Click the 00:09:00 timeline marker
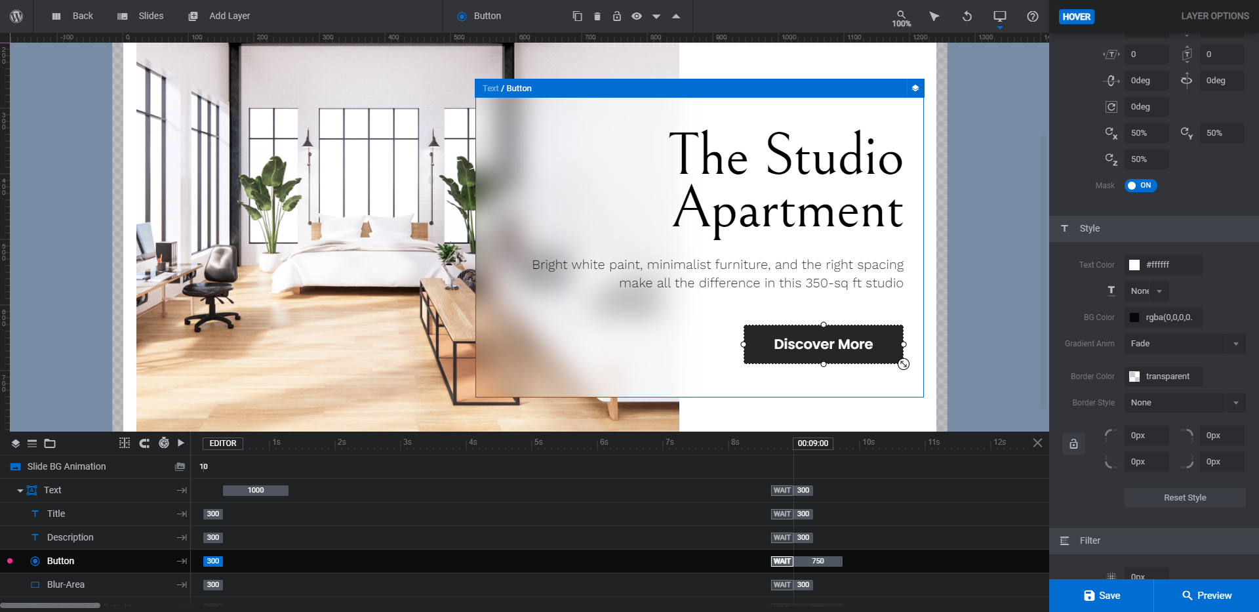This screenshot has height=612, width=1259. click(x=813, y=443)
